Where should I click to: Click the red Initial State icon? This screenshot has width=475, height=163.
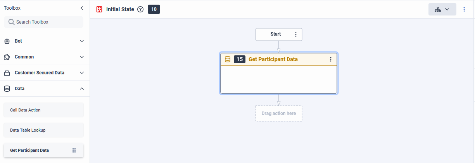(x=99, y=9)
